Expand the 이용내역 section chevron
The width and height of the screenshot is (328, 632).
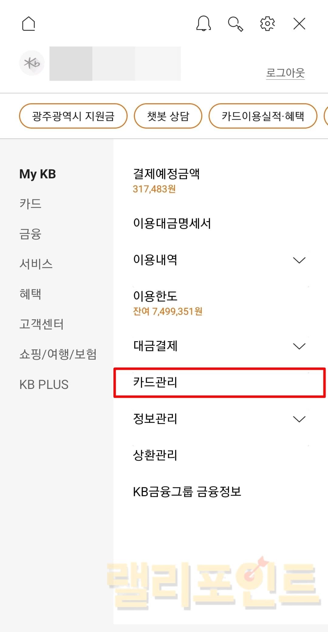point(299,260)
